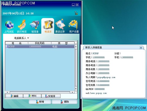Click the 住宅电话 0100000000 value
This screenshot has width=147, height=111.
(103, 81)
